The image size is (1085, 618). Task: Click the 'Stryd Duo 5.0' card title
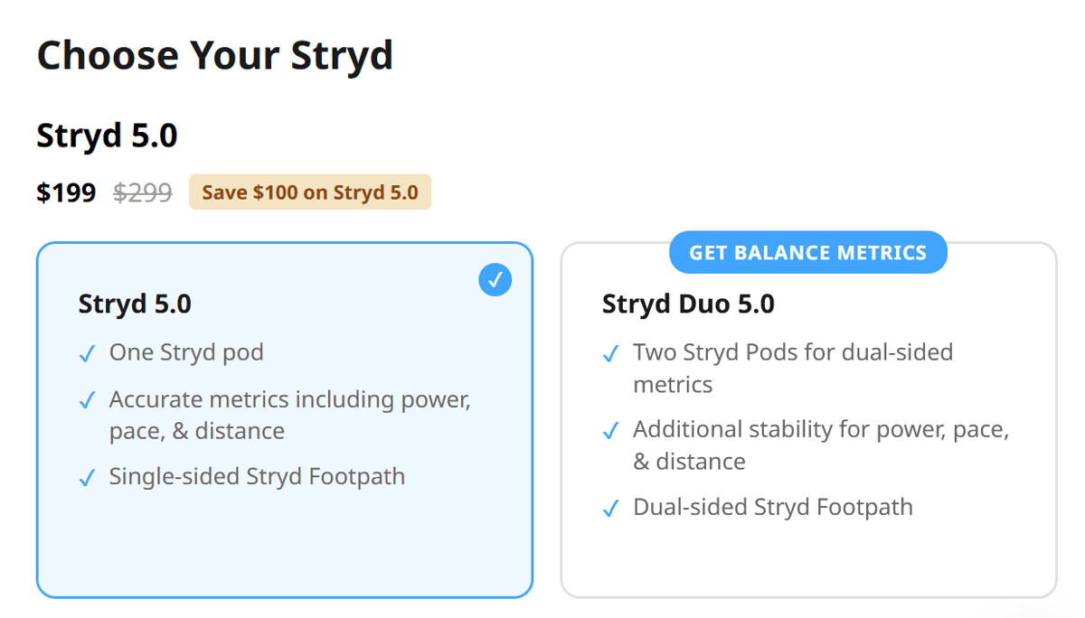[x=688, y=304]
